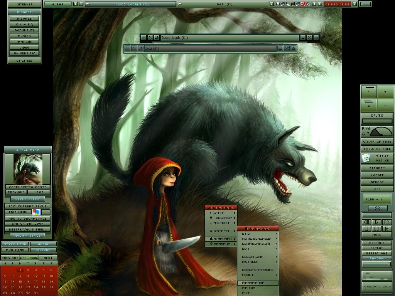
Task: Click the round button left of the tray icons
Action: coord(272,4)
